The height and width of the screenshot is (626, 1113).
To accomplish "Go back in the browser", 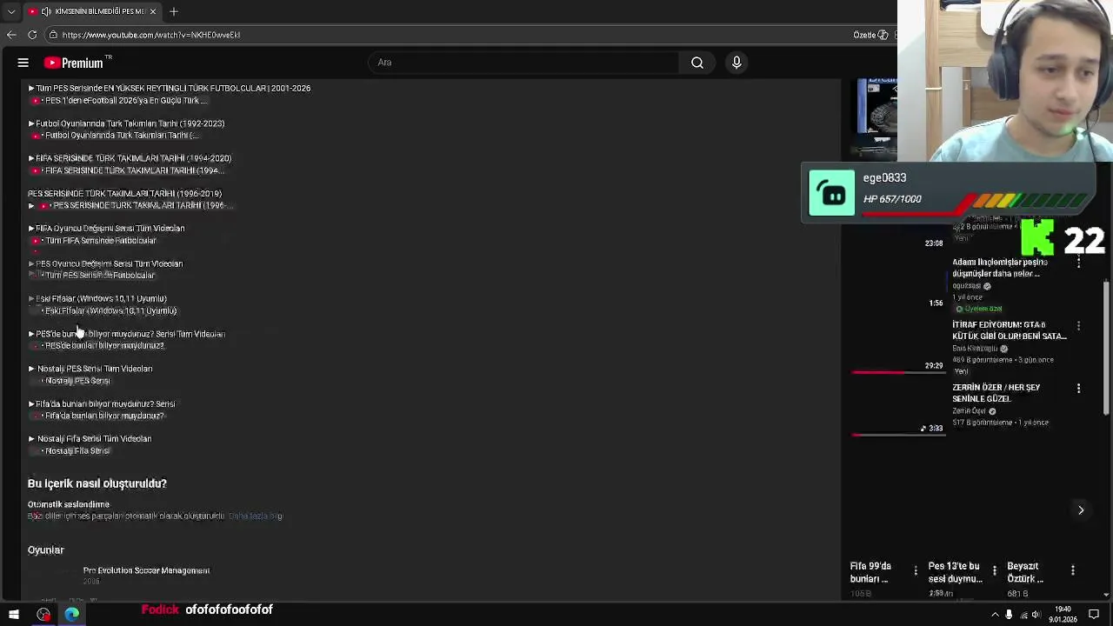I will [11, 35].
